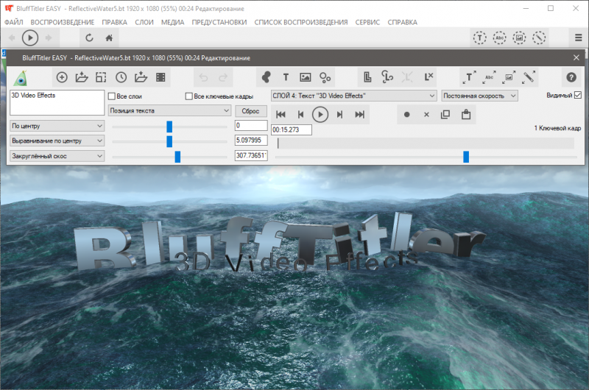This screenshot has width=589, height=390.
Task: Open the 'Постоянная скорость' dropdown
Action: (479, 96)
